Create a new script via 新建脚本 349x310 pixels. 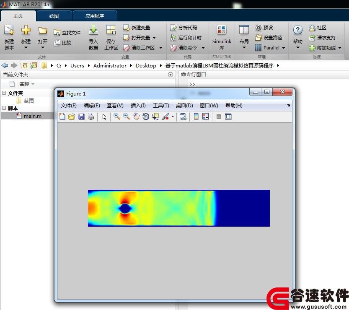(x=9, y=37)
